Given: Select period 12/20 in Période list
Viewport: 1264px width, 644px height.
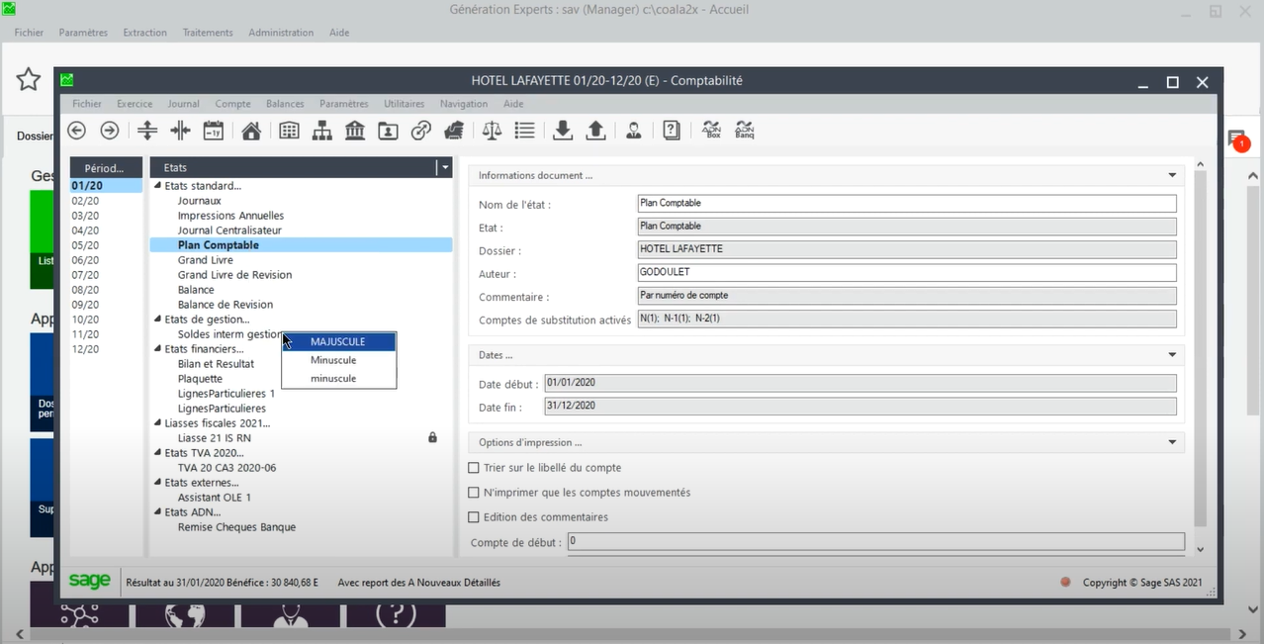Looking at the screenshot, I should (x=85, y=349).
